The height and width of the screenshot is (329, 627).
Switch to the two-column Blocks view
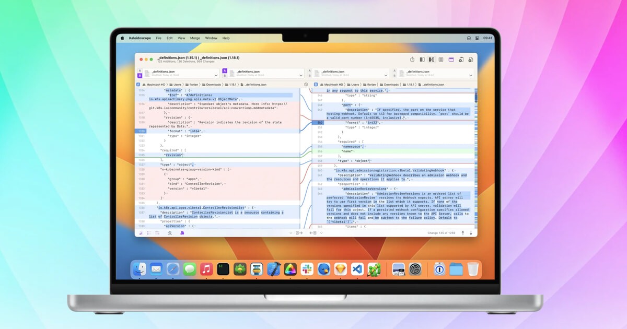422,60
